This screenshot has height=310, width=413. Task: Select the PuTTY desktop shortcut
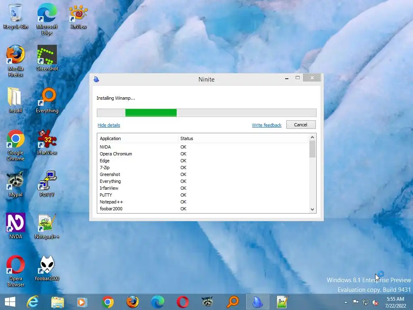[47, 184]
